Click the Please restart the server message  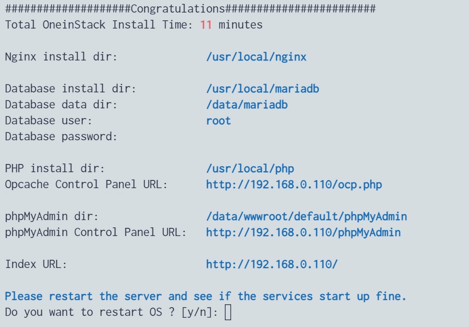coord(205,297)
